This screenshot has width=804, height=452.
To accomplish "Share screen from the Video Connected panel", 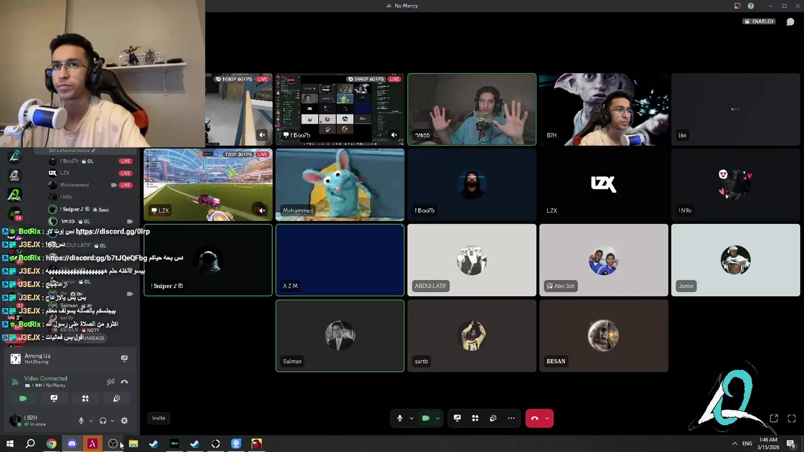I will (54, 398).
